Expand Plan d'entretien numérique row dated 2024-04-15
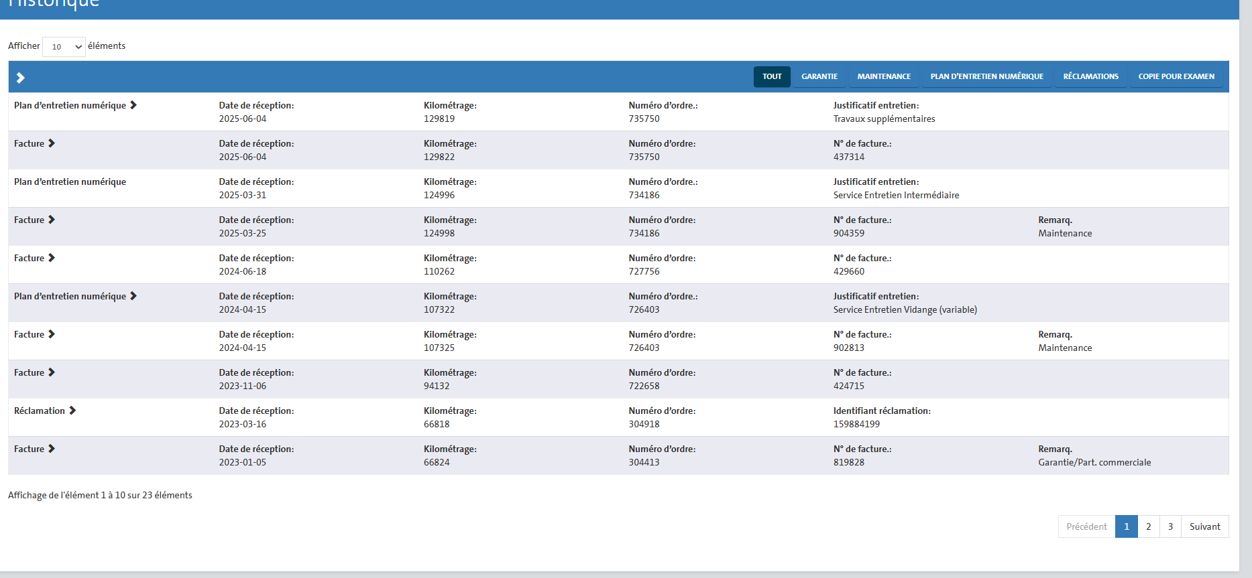 pyautogui.click(x=133, y=296)
